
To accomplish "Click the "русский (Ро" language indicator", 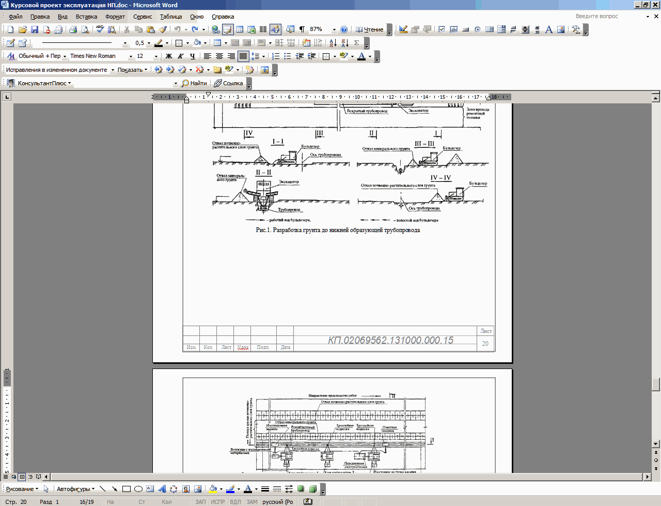I will [x=278, y=501].
